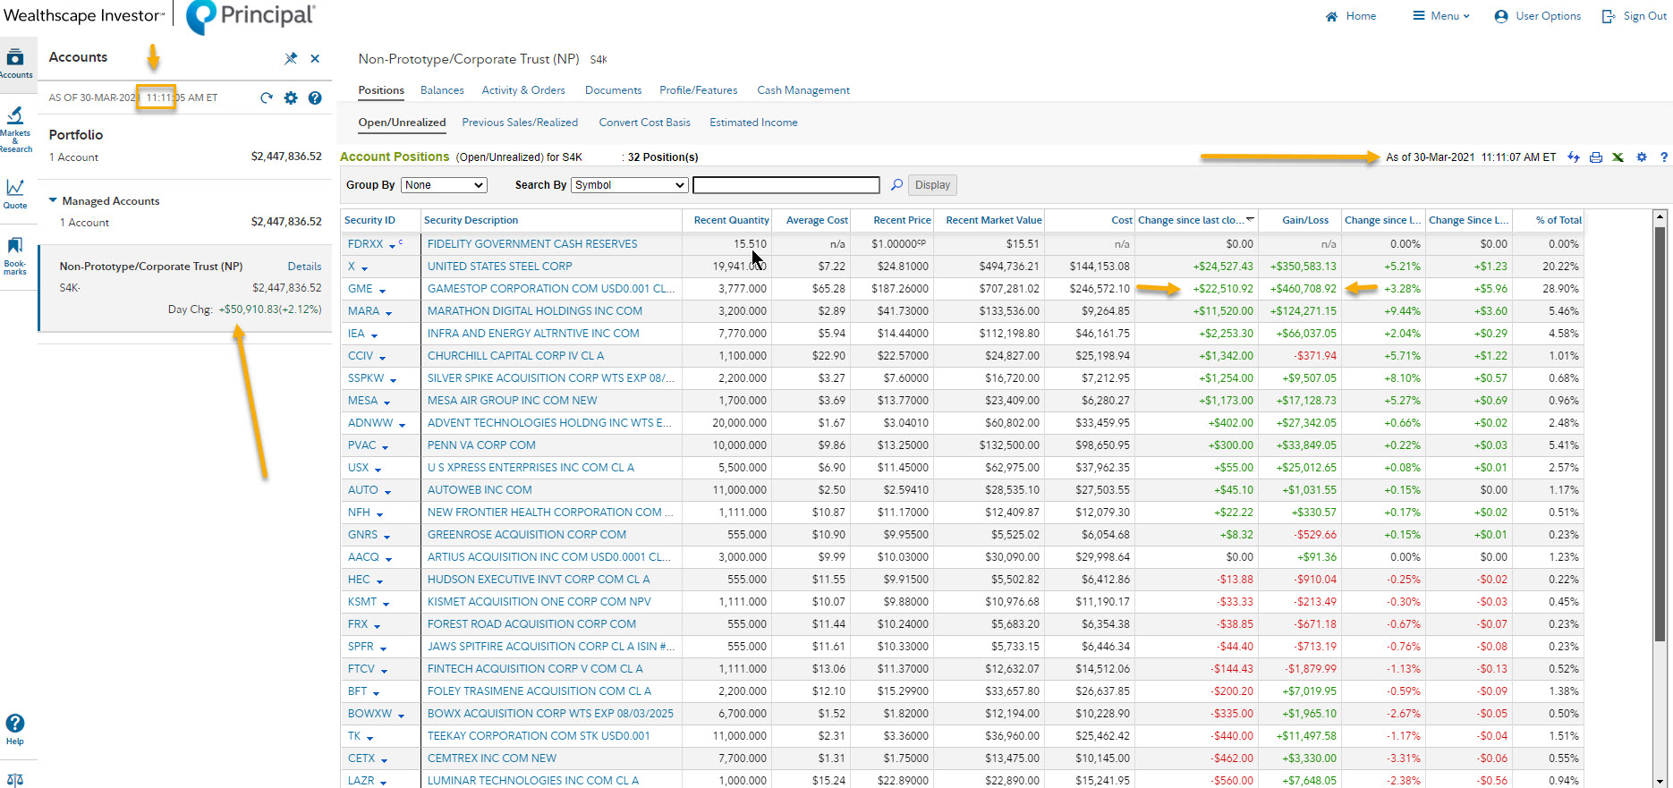Click the symbol search input field
Screen dimensions: 1673x788
click(786, 185)
